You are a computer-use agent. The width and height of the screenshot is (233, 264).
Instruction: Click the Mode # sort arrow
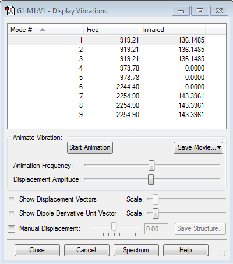(42, 30)
